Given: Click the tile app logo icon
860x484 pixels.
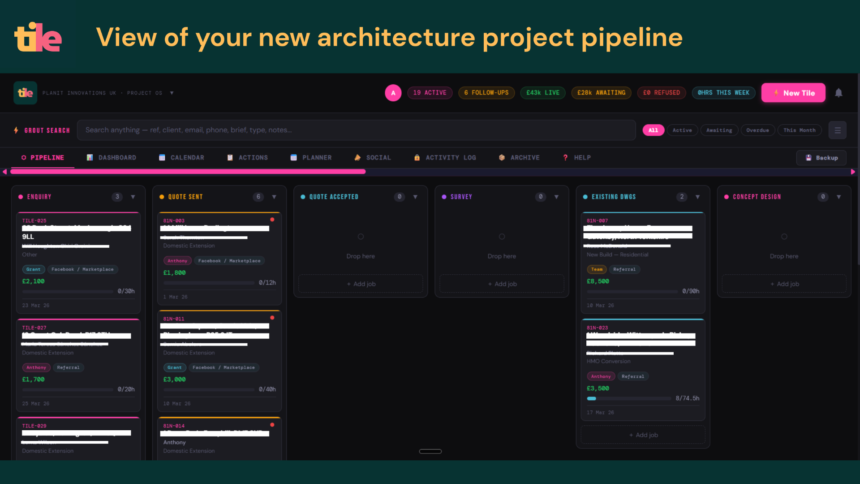Looking at the screenshot, I should (25, 93).
